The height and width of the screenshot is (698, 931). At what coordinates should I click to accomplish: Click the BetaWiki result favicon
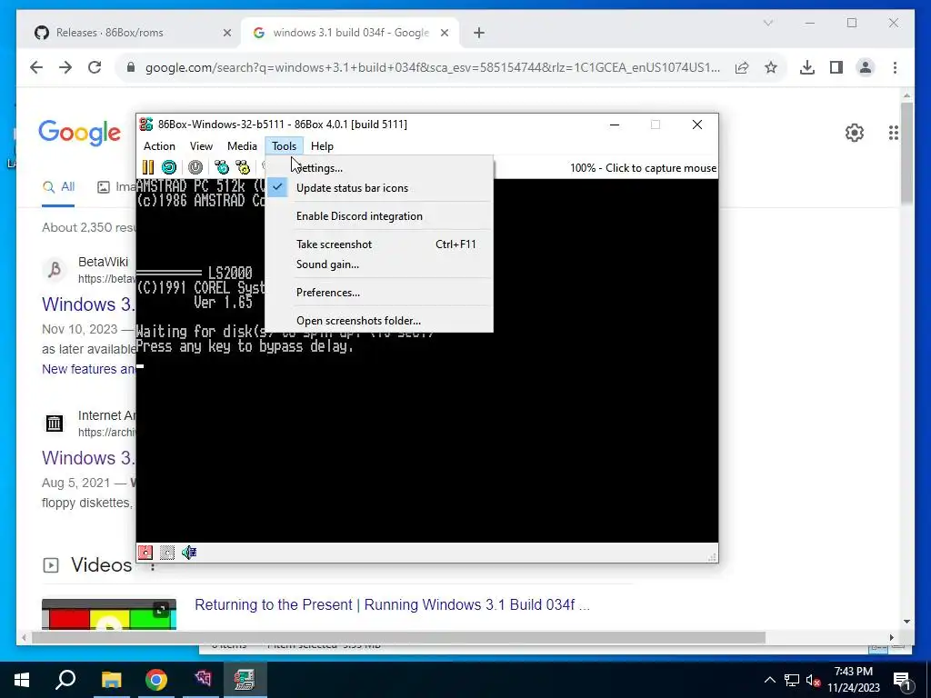[54, 269]
